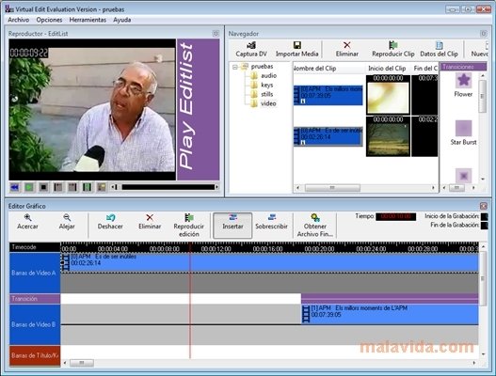Click the Tiempo timecode field
The height and width of the screenshot is (376, 496).
(x=395, y=216)
